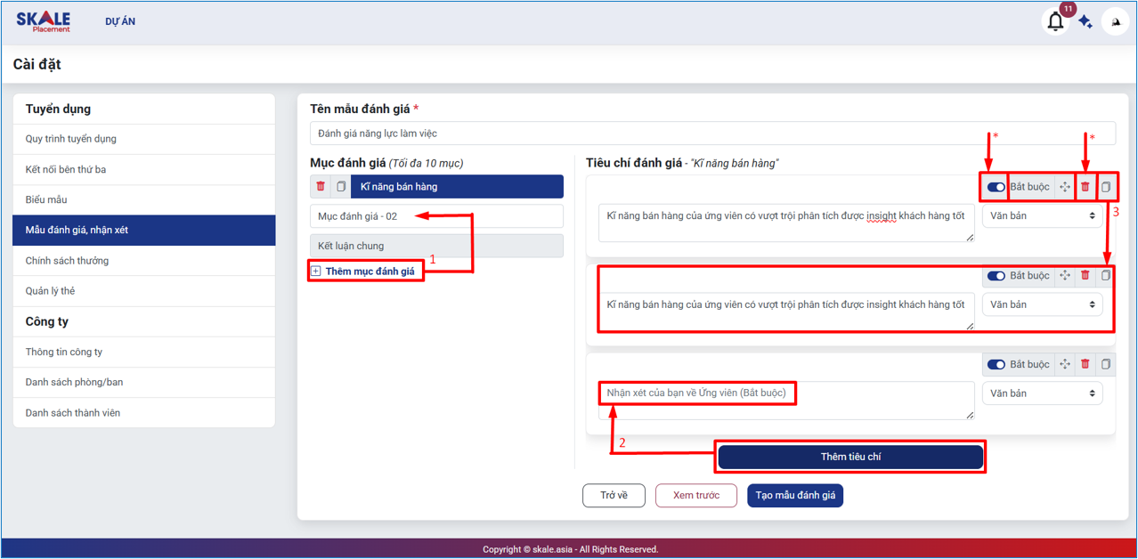The width and height of the screenshot is (1138, 559).
Task: Disable Bắt buộc switch on third criterion
Action: point(996,364)
